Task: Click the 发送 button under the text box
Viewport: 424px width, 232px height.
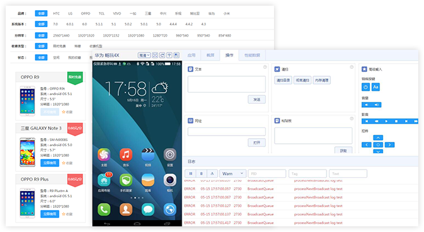Action: click(257, 100)
